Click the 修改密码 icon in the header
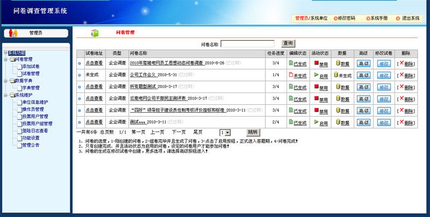This screenshot has width=430, height=217. (x=336, y=18)
